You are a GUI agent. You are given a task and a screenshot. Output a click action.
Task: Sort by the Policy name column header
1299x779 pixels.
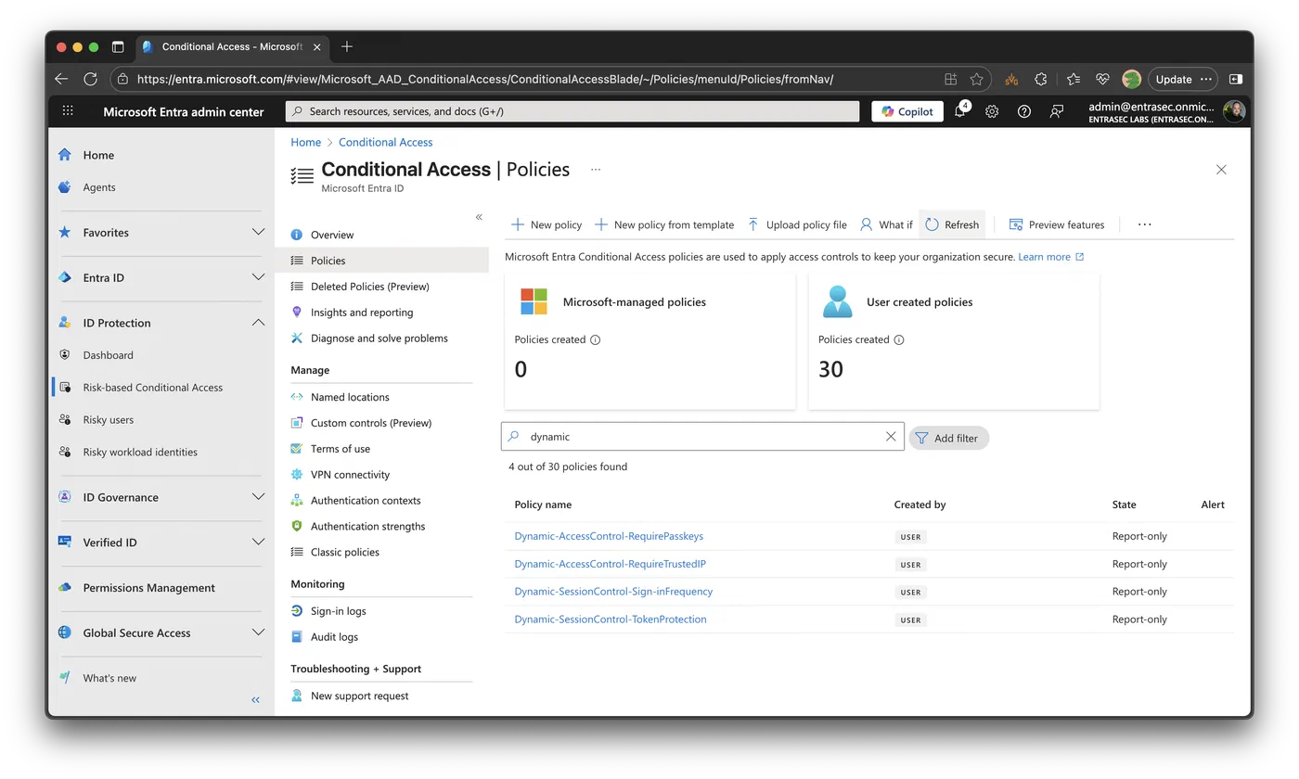pos(543,504)
